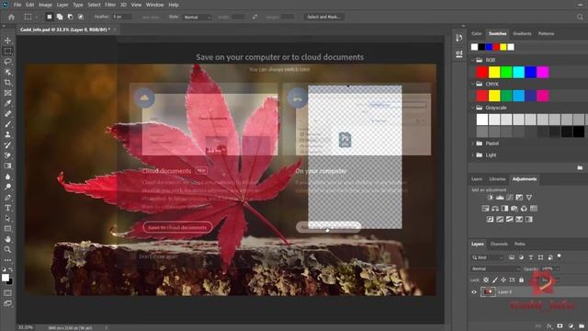The width and height of the screenshot is (588, 331).
Task: Expand the Light swatch folder
Action: point(473,155)
